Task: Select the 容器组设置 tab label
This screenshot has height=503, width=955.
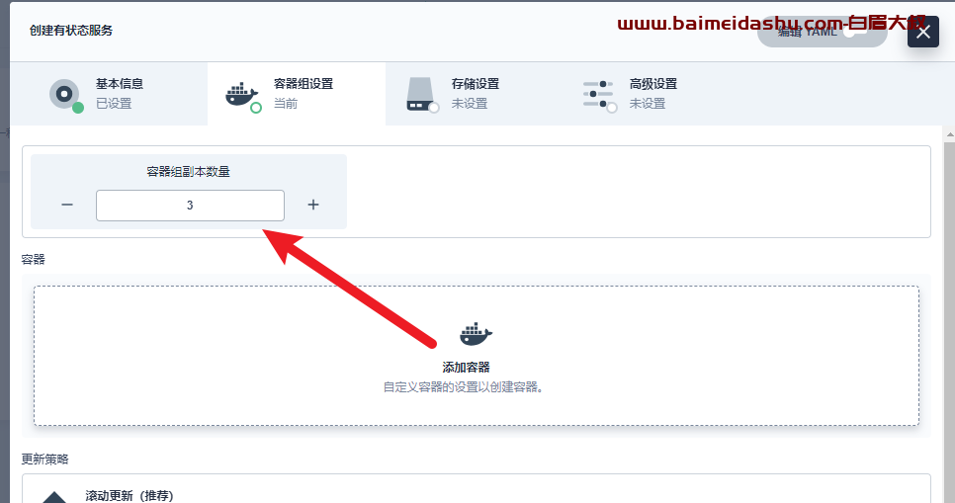Action: (304, 84)
